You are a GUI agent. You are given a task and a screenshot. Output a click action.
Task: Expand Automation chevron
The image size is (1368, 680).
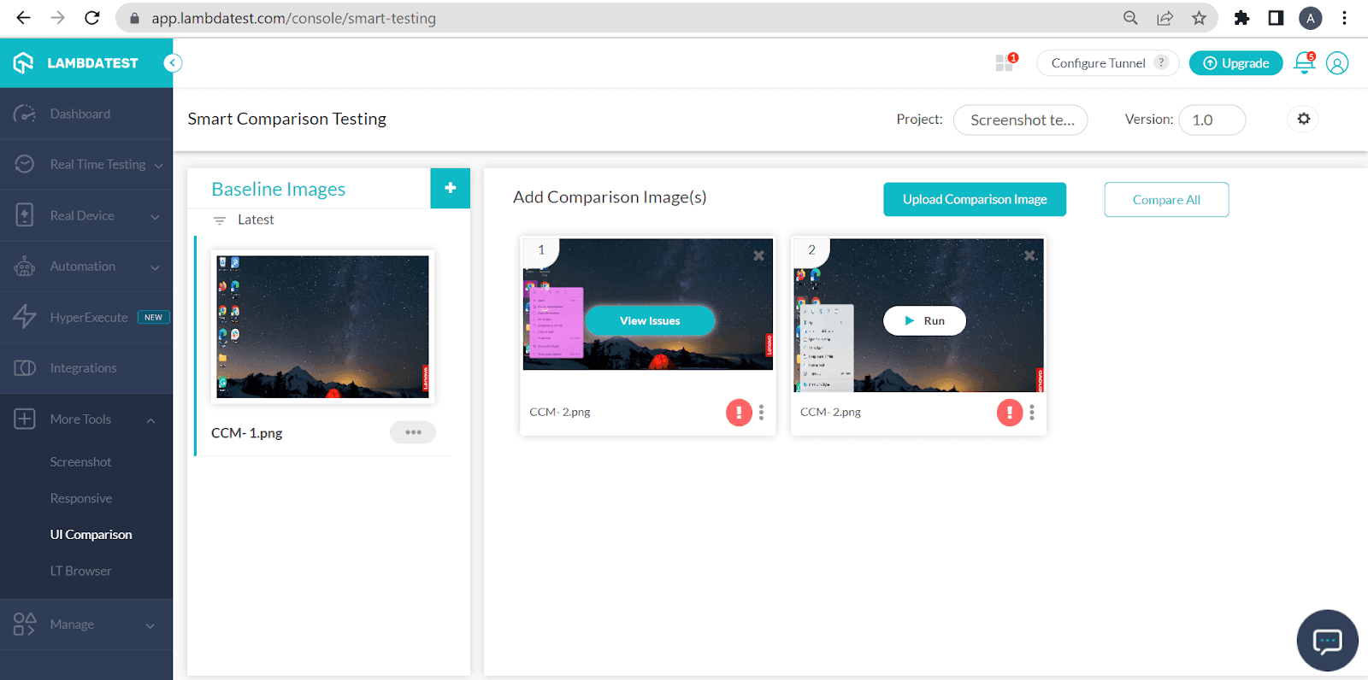(x=155, y=267)
